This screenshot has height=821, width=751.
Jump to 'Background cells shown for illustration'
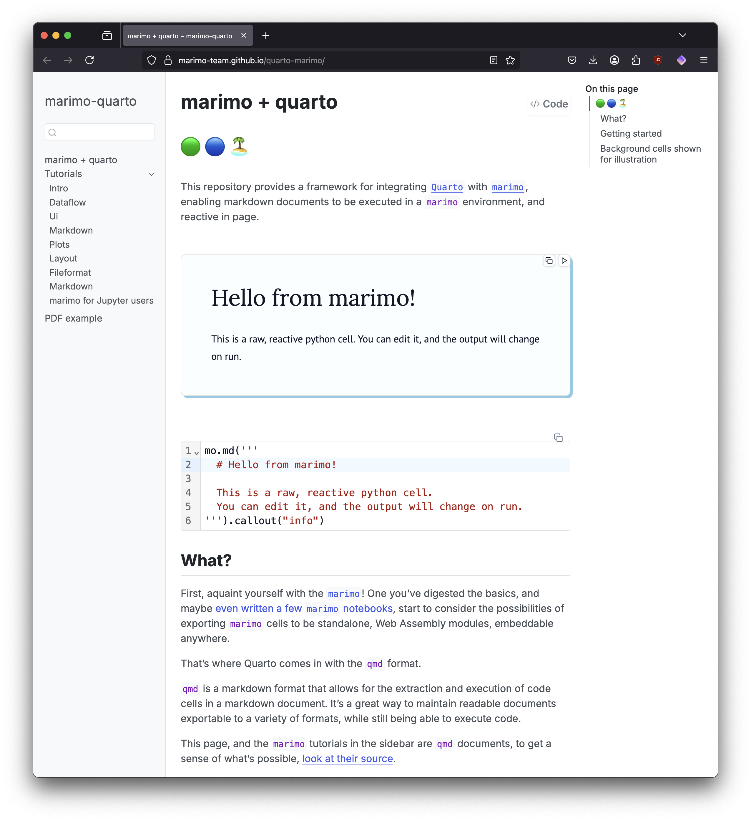[650, 154]
